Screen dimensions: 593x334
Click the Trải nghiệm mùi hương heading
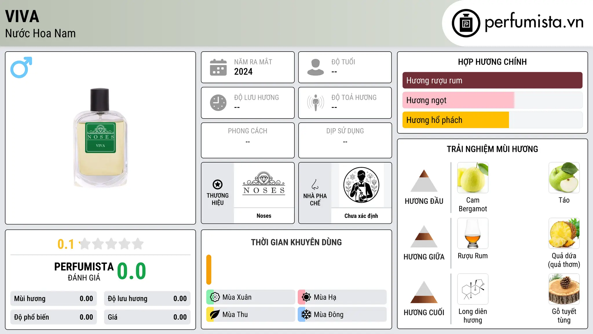(x=492, y=149)
